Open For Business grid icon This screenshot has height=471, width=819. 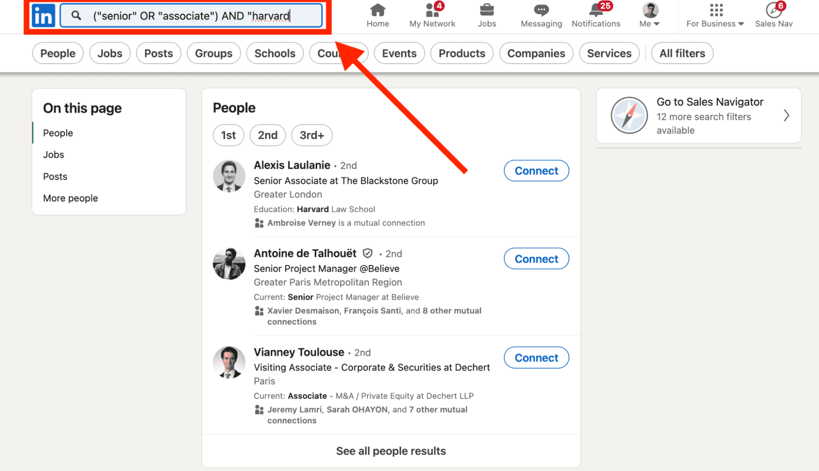(x=716, y=9)
